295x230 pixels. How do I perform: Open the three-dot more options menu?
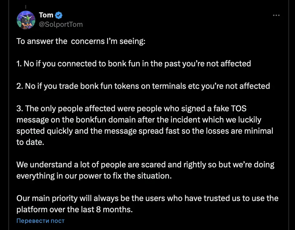click(276, 15)
